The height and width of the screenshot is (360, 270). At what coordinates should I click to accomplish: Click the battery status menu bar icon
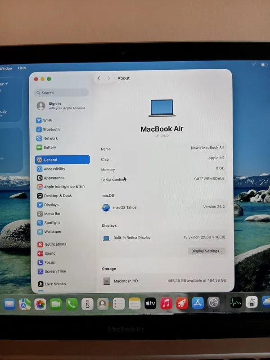tap(264, 64)
